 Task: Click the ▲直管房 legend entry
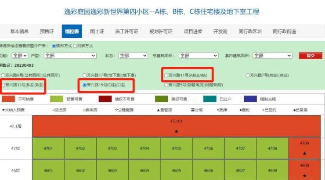tap(164, 110)
